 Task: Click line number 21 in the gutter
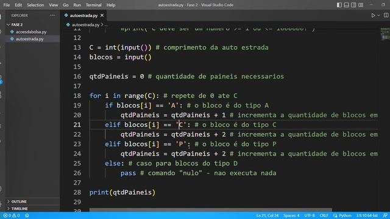pos(77,125)
